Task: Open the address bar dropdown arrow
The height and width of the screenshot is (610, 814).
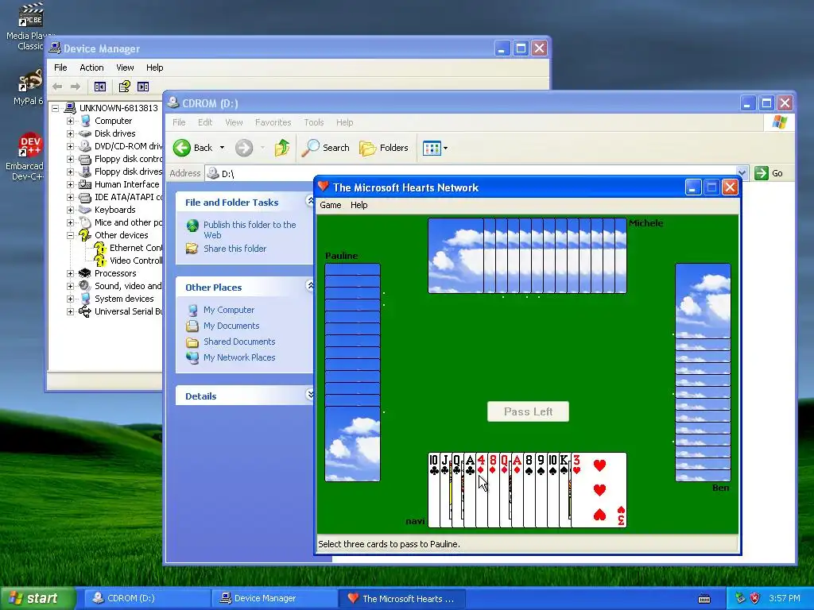Action: click(x=742, y=173)
